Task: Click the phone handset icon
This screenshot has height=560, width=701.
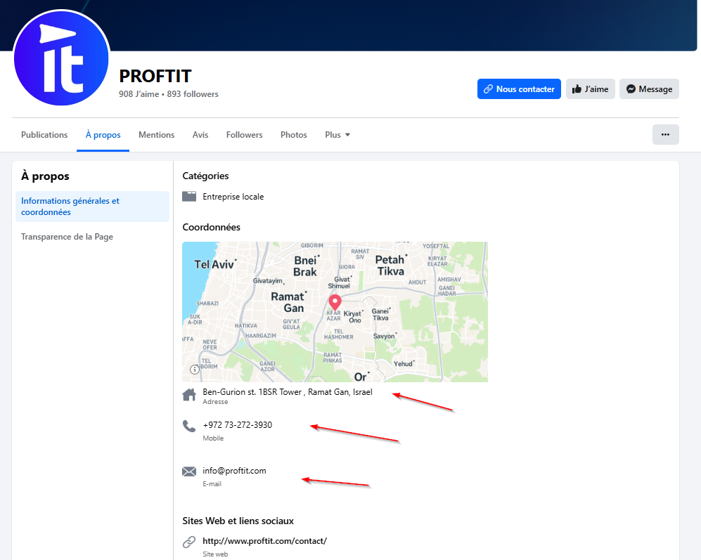Action: pyautogui.click(x=189, y=426)
